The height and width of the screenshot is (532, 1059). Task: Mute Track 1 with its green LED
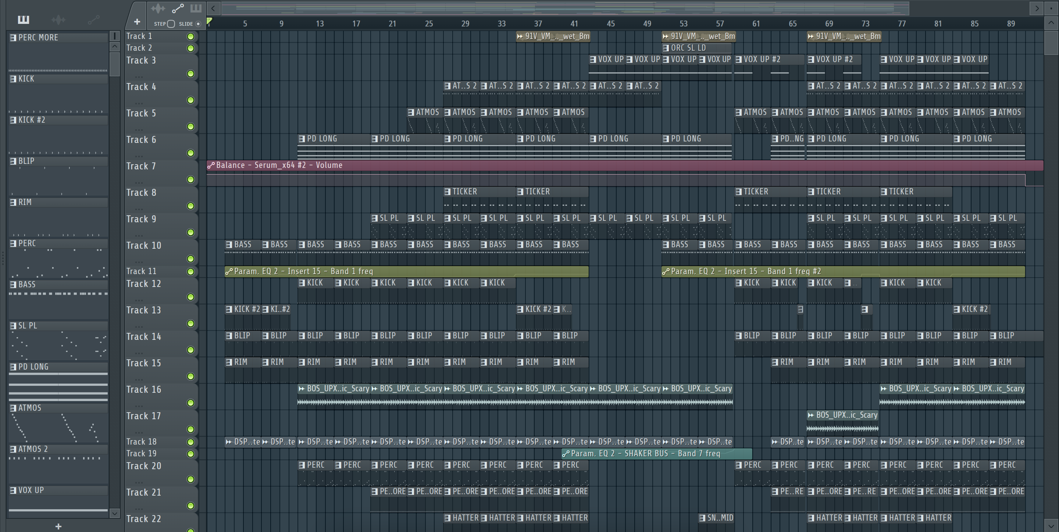[191, 37]
